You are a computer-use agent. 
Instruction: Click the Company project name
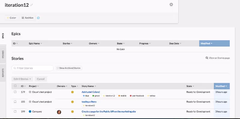(37, 112)
